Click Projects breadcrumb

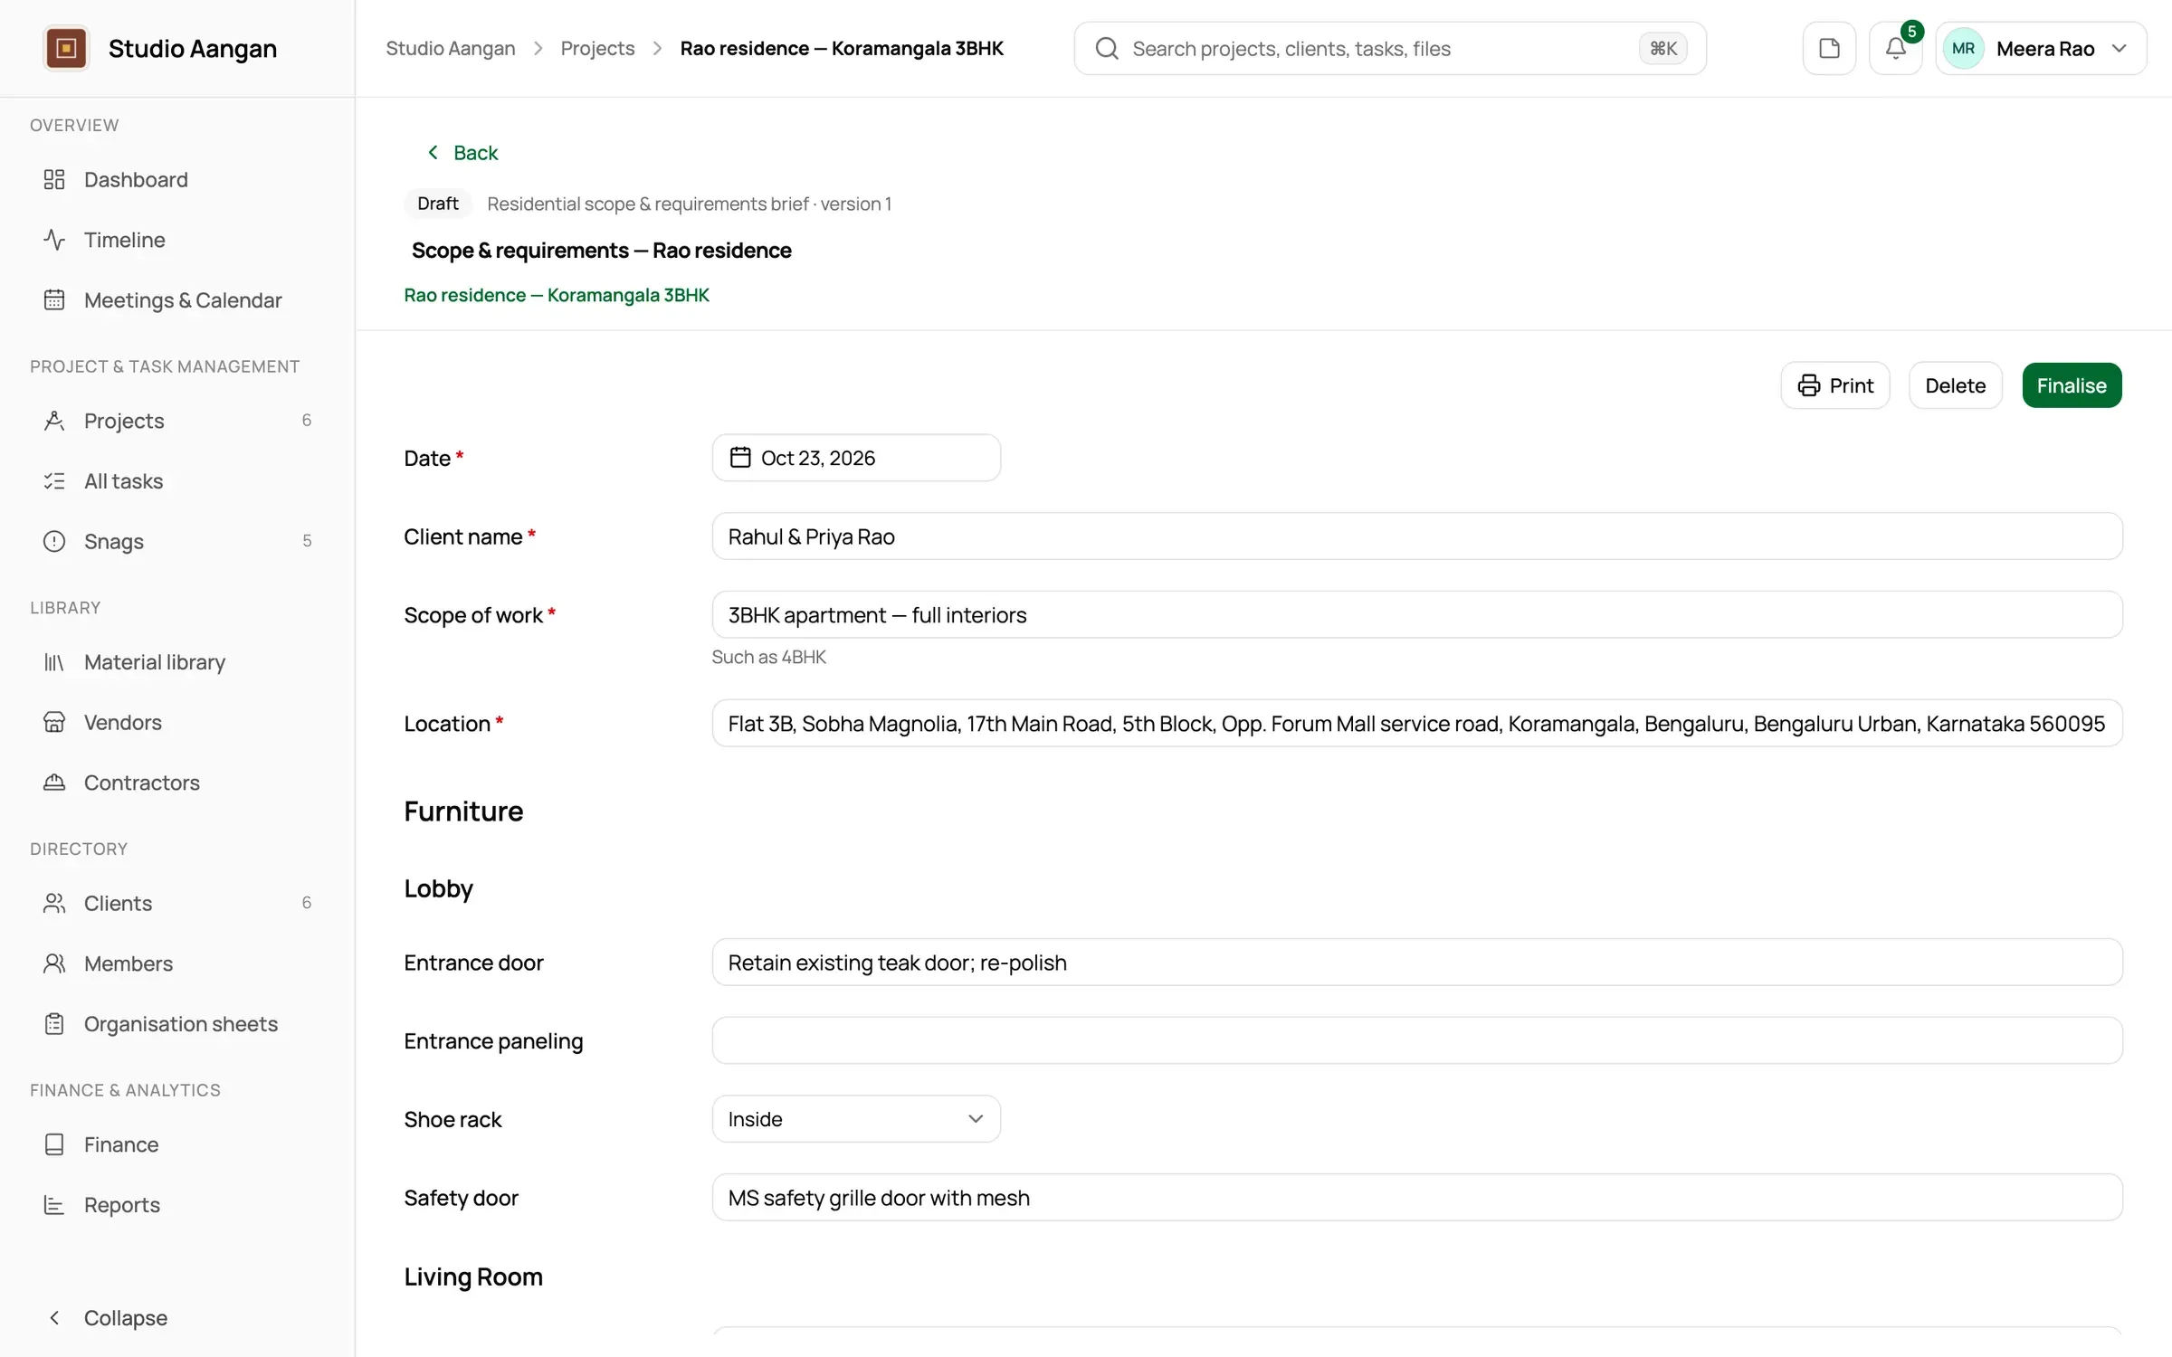[x=597, y=48]
